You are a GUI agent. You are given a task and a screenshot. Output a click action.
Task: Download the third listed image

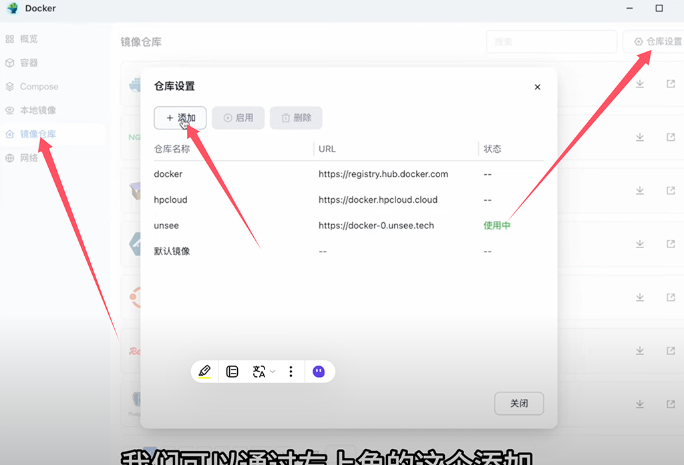pos(639,190)
